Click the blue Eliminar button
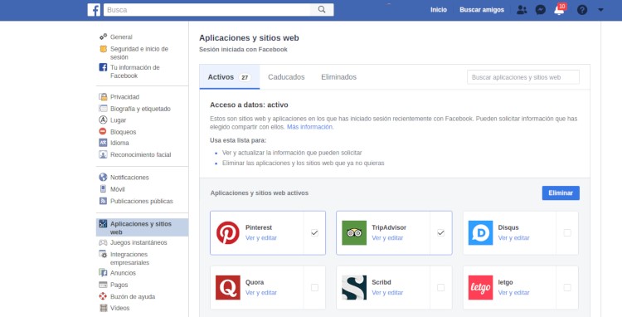 [x=561, y=193]
